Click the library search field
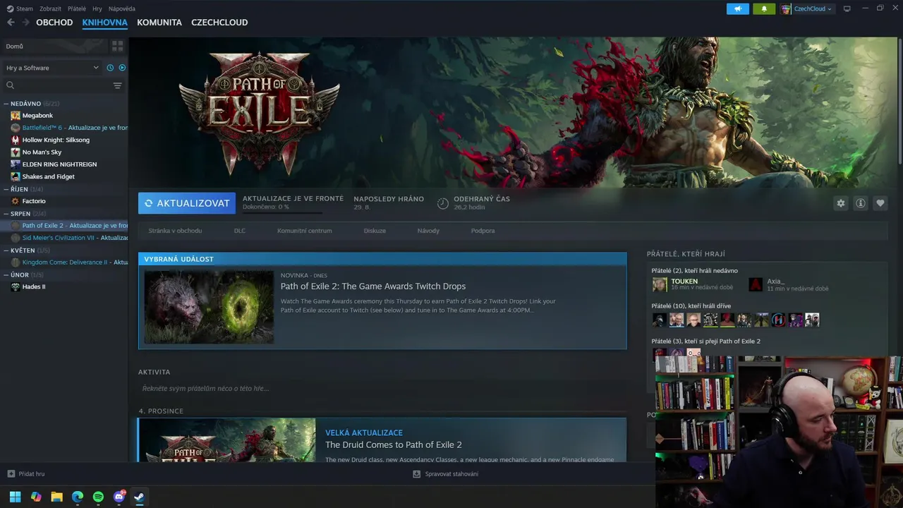903x508 pixels. [x=56, y=85]
